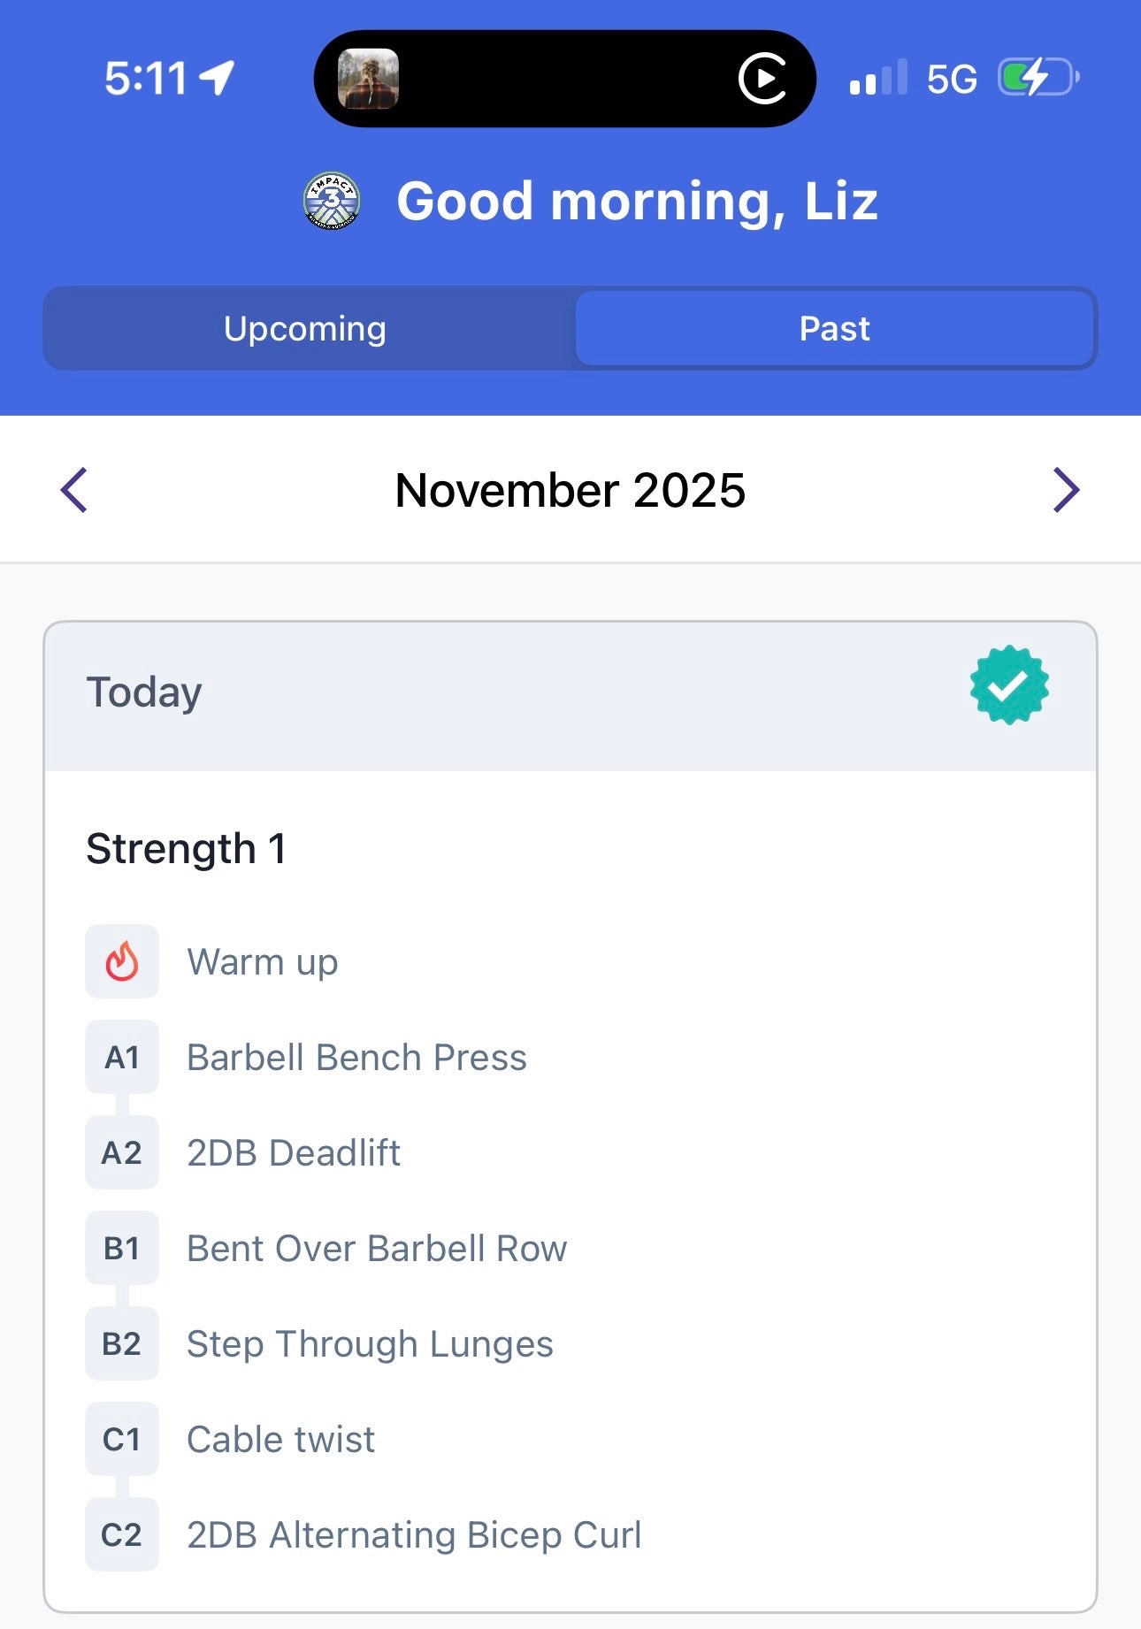The width and height of the screenshot is (1141, 1629).
Task: Tap the A1 exercise badge
Action: tap(122, 1057)
